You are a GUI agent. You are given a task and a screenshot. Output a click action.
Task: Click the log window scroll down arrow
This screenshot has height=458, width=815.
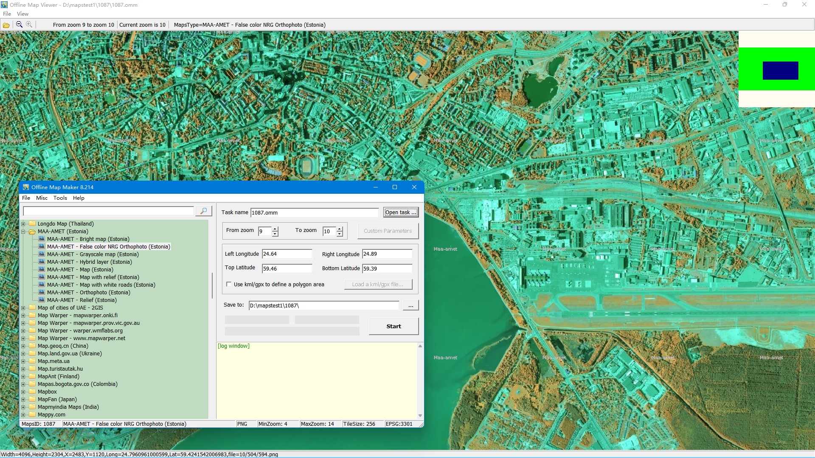tap(420, 416)
